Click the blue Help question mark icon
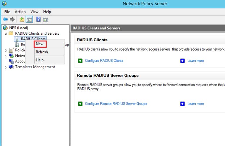The image size is (225, 147). [38, 19]
